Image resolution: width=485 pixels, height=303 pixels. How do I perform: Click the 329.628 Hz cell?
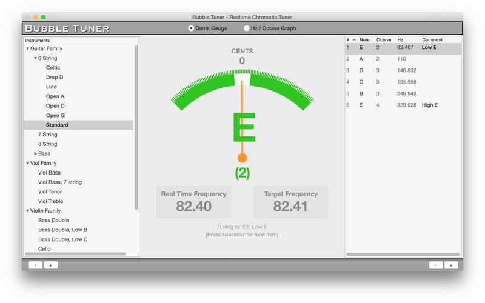407,105
